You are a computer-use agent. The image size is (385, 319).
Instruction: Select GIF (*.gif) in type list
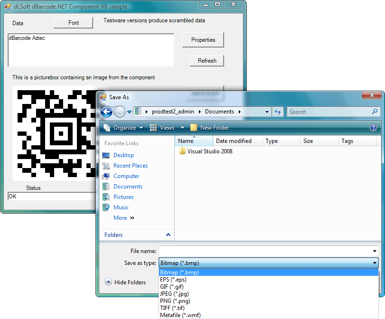(268, 287)
